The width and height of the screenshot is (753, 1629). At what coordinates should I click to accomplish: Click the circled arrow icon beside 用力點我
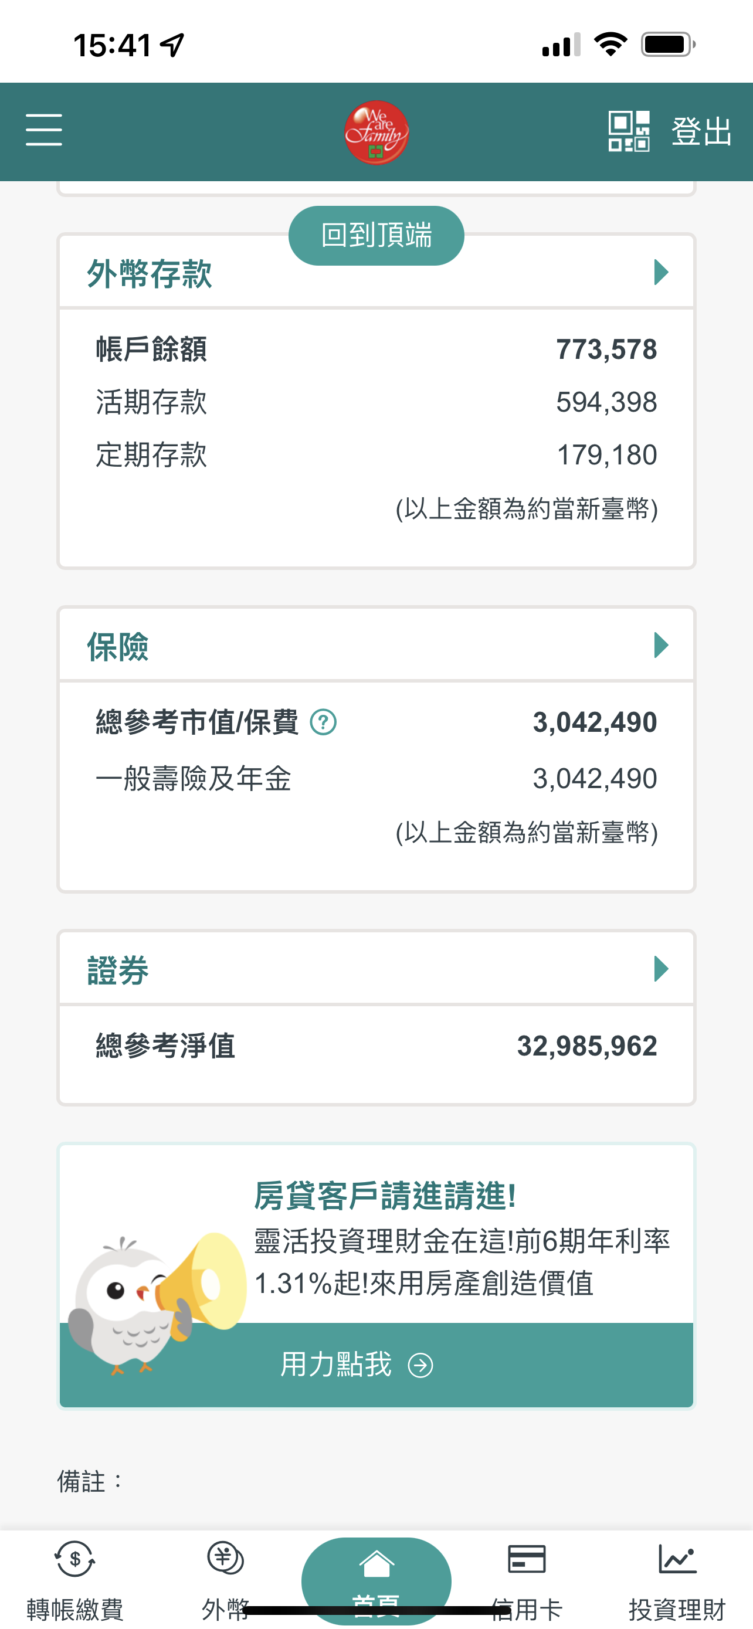click(420, 1365)
